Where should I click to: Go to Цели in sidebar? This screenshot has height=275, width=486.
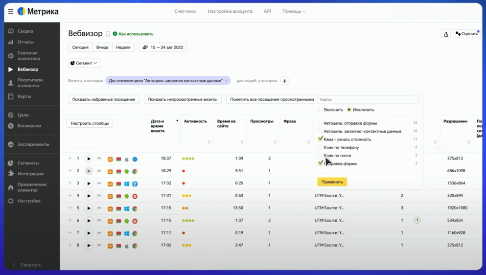(x=23, y=115)
